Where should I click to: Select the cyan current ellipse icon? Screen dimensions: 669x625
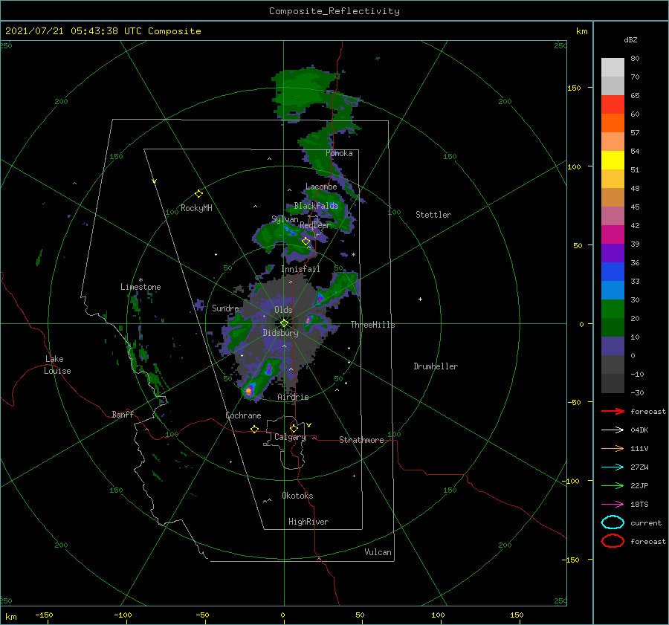613,522
